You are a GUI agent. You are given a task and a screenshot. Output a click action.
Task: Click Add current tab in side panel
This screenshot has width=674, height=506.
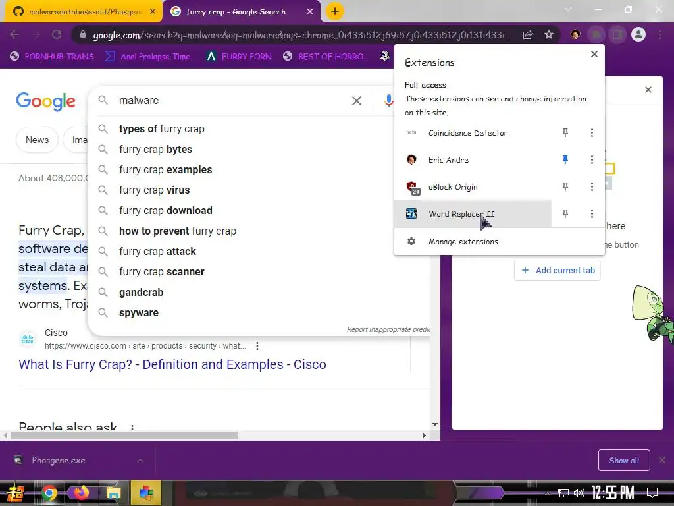coord(557,271)
